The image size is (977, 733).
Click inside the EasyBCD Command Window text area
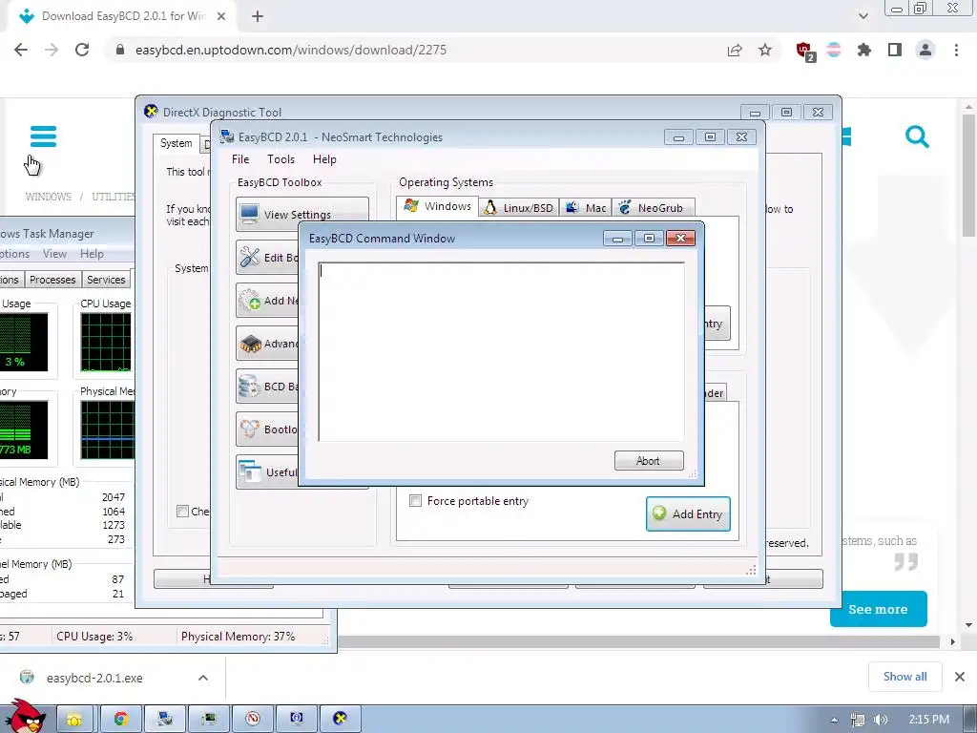click(502, 351)
